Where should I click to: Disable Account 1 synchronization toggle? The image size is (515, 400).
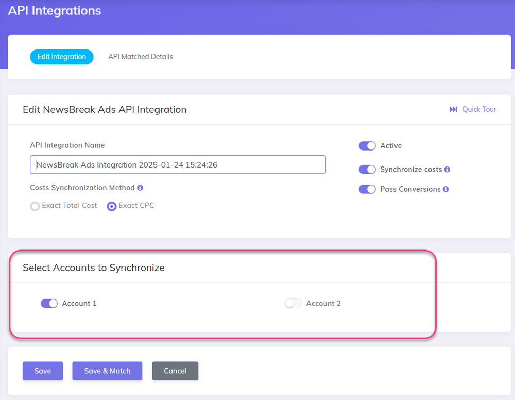point(49,304)
